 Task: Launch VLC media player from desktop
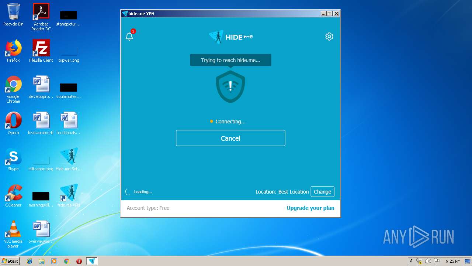pyautogui.click(x=13, y=234)
